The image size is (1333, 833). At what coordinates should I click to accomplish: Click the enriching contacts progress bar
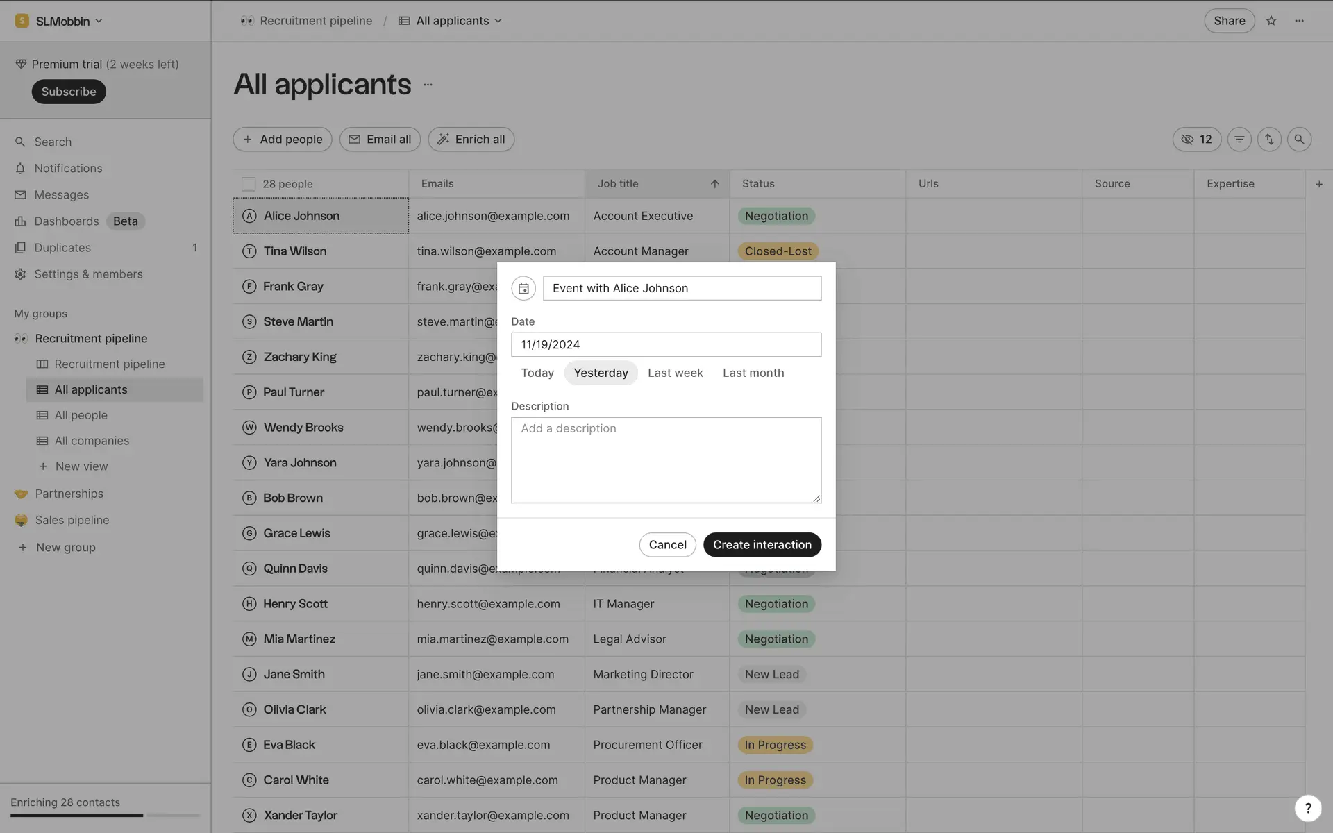pyautogui.click(x=105, y=815)
